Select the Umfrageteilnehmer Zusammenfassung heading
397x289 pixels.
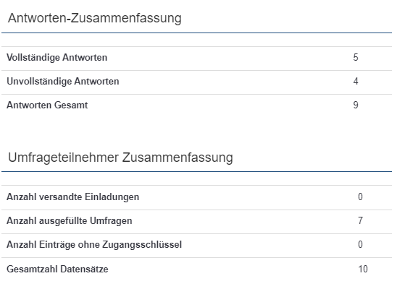(x=120, y=158)
